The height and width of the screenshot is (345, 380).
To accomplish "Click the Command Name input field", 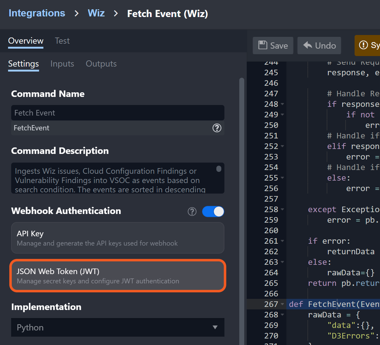I will point(117,113).
